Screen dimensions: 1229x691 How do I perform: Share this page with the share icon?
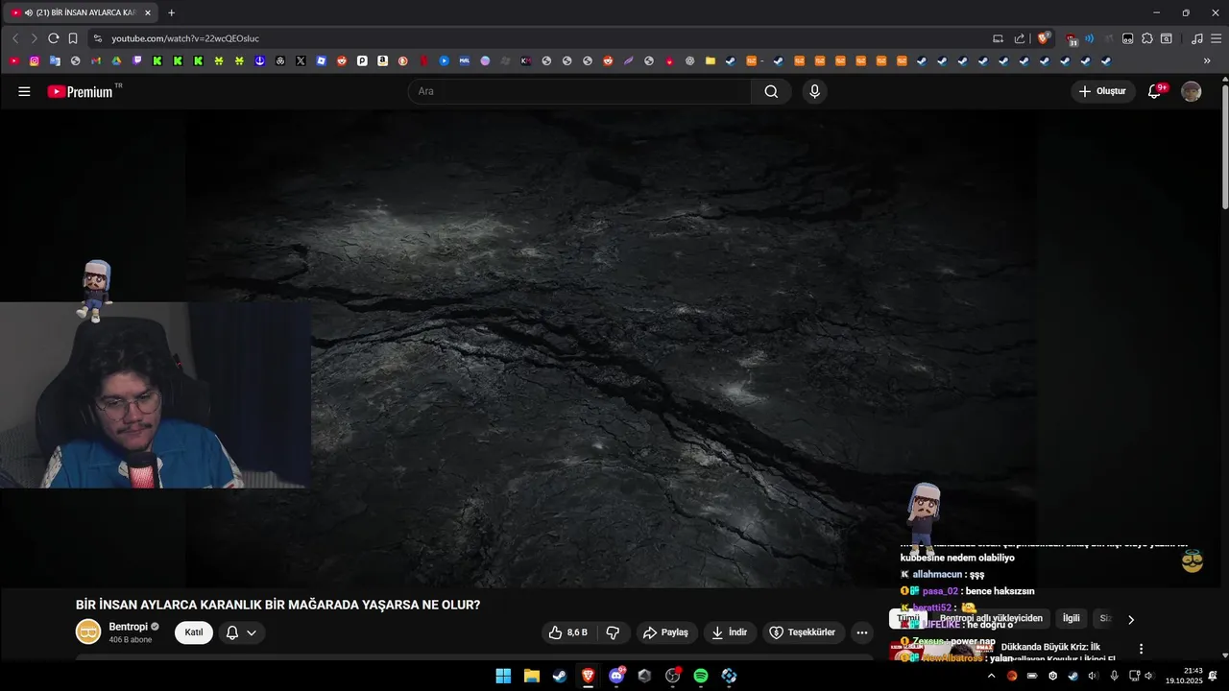click(x=1020, y=38)
